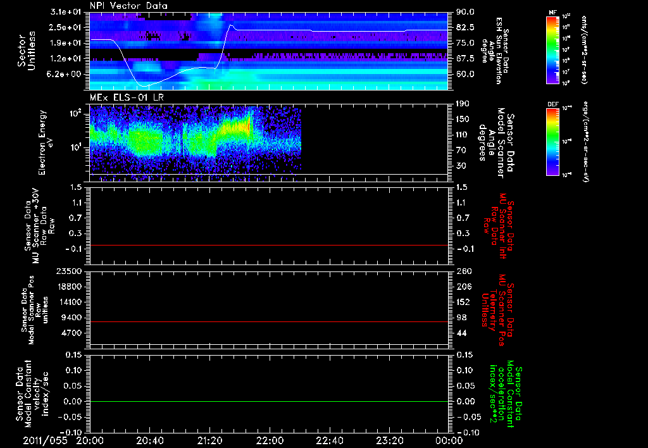
Task: Click the red line in the Model Scanner Pos plot
Action: tap(268, 321)
